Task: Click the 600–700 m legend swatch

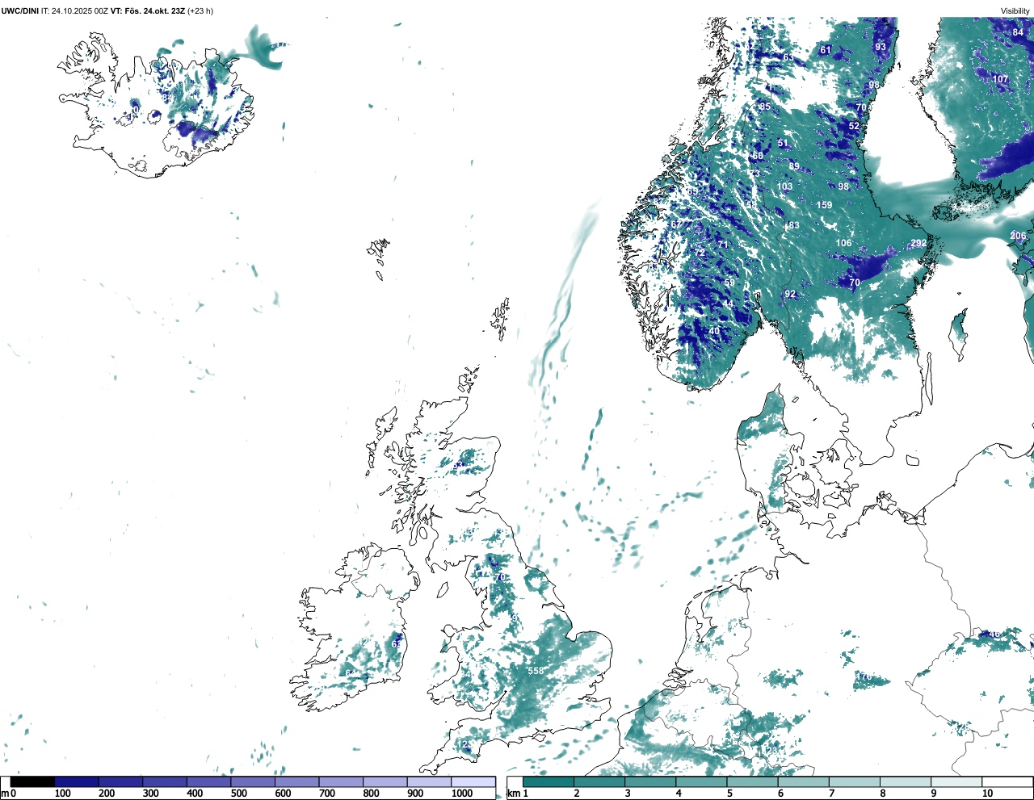Action: [x=297, y=782]
